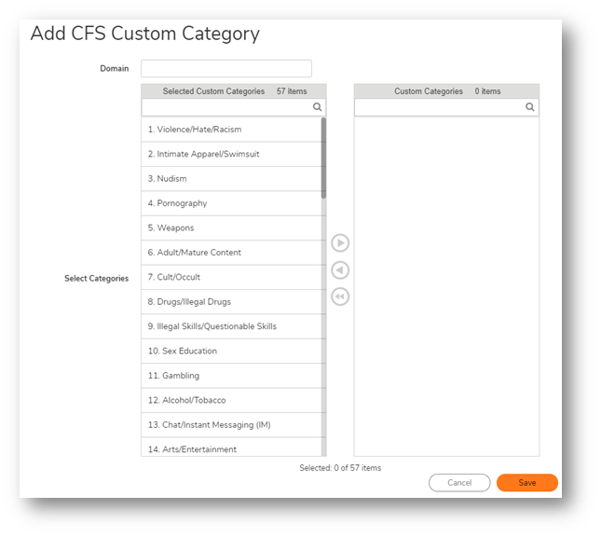
Task: Click the Selected Custom Categories search box
Action: click(x=234, y=107)
